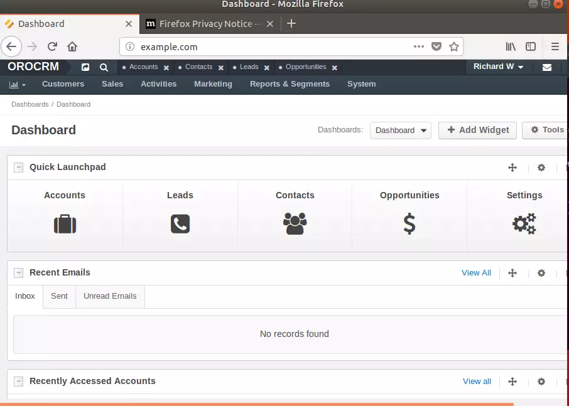Open the Leads phone icon in Quick Launchpad
The height and width of the screenshot is (406, 569).
[x=180, y=223]
